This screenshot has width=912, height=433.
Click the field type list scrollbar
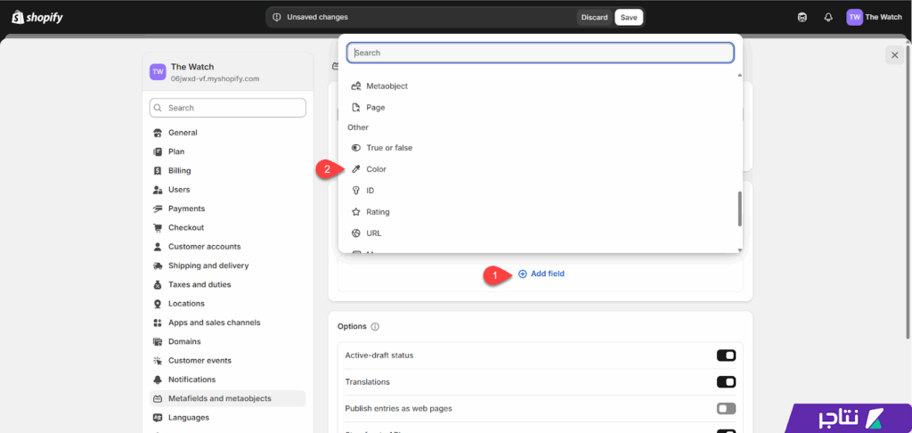click(x=739, y=208)
